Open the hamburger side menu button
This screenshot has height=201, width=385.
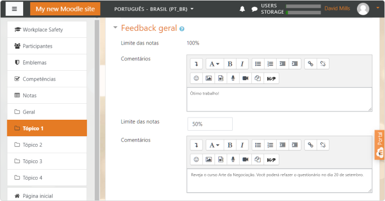(14, 9)
